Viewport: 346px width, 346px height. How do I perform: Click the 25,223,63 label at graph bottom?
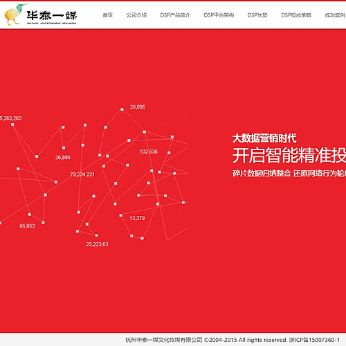tap(97, 244)
